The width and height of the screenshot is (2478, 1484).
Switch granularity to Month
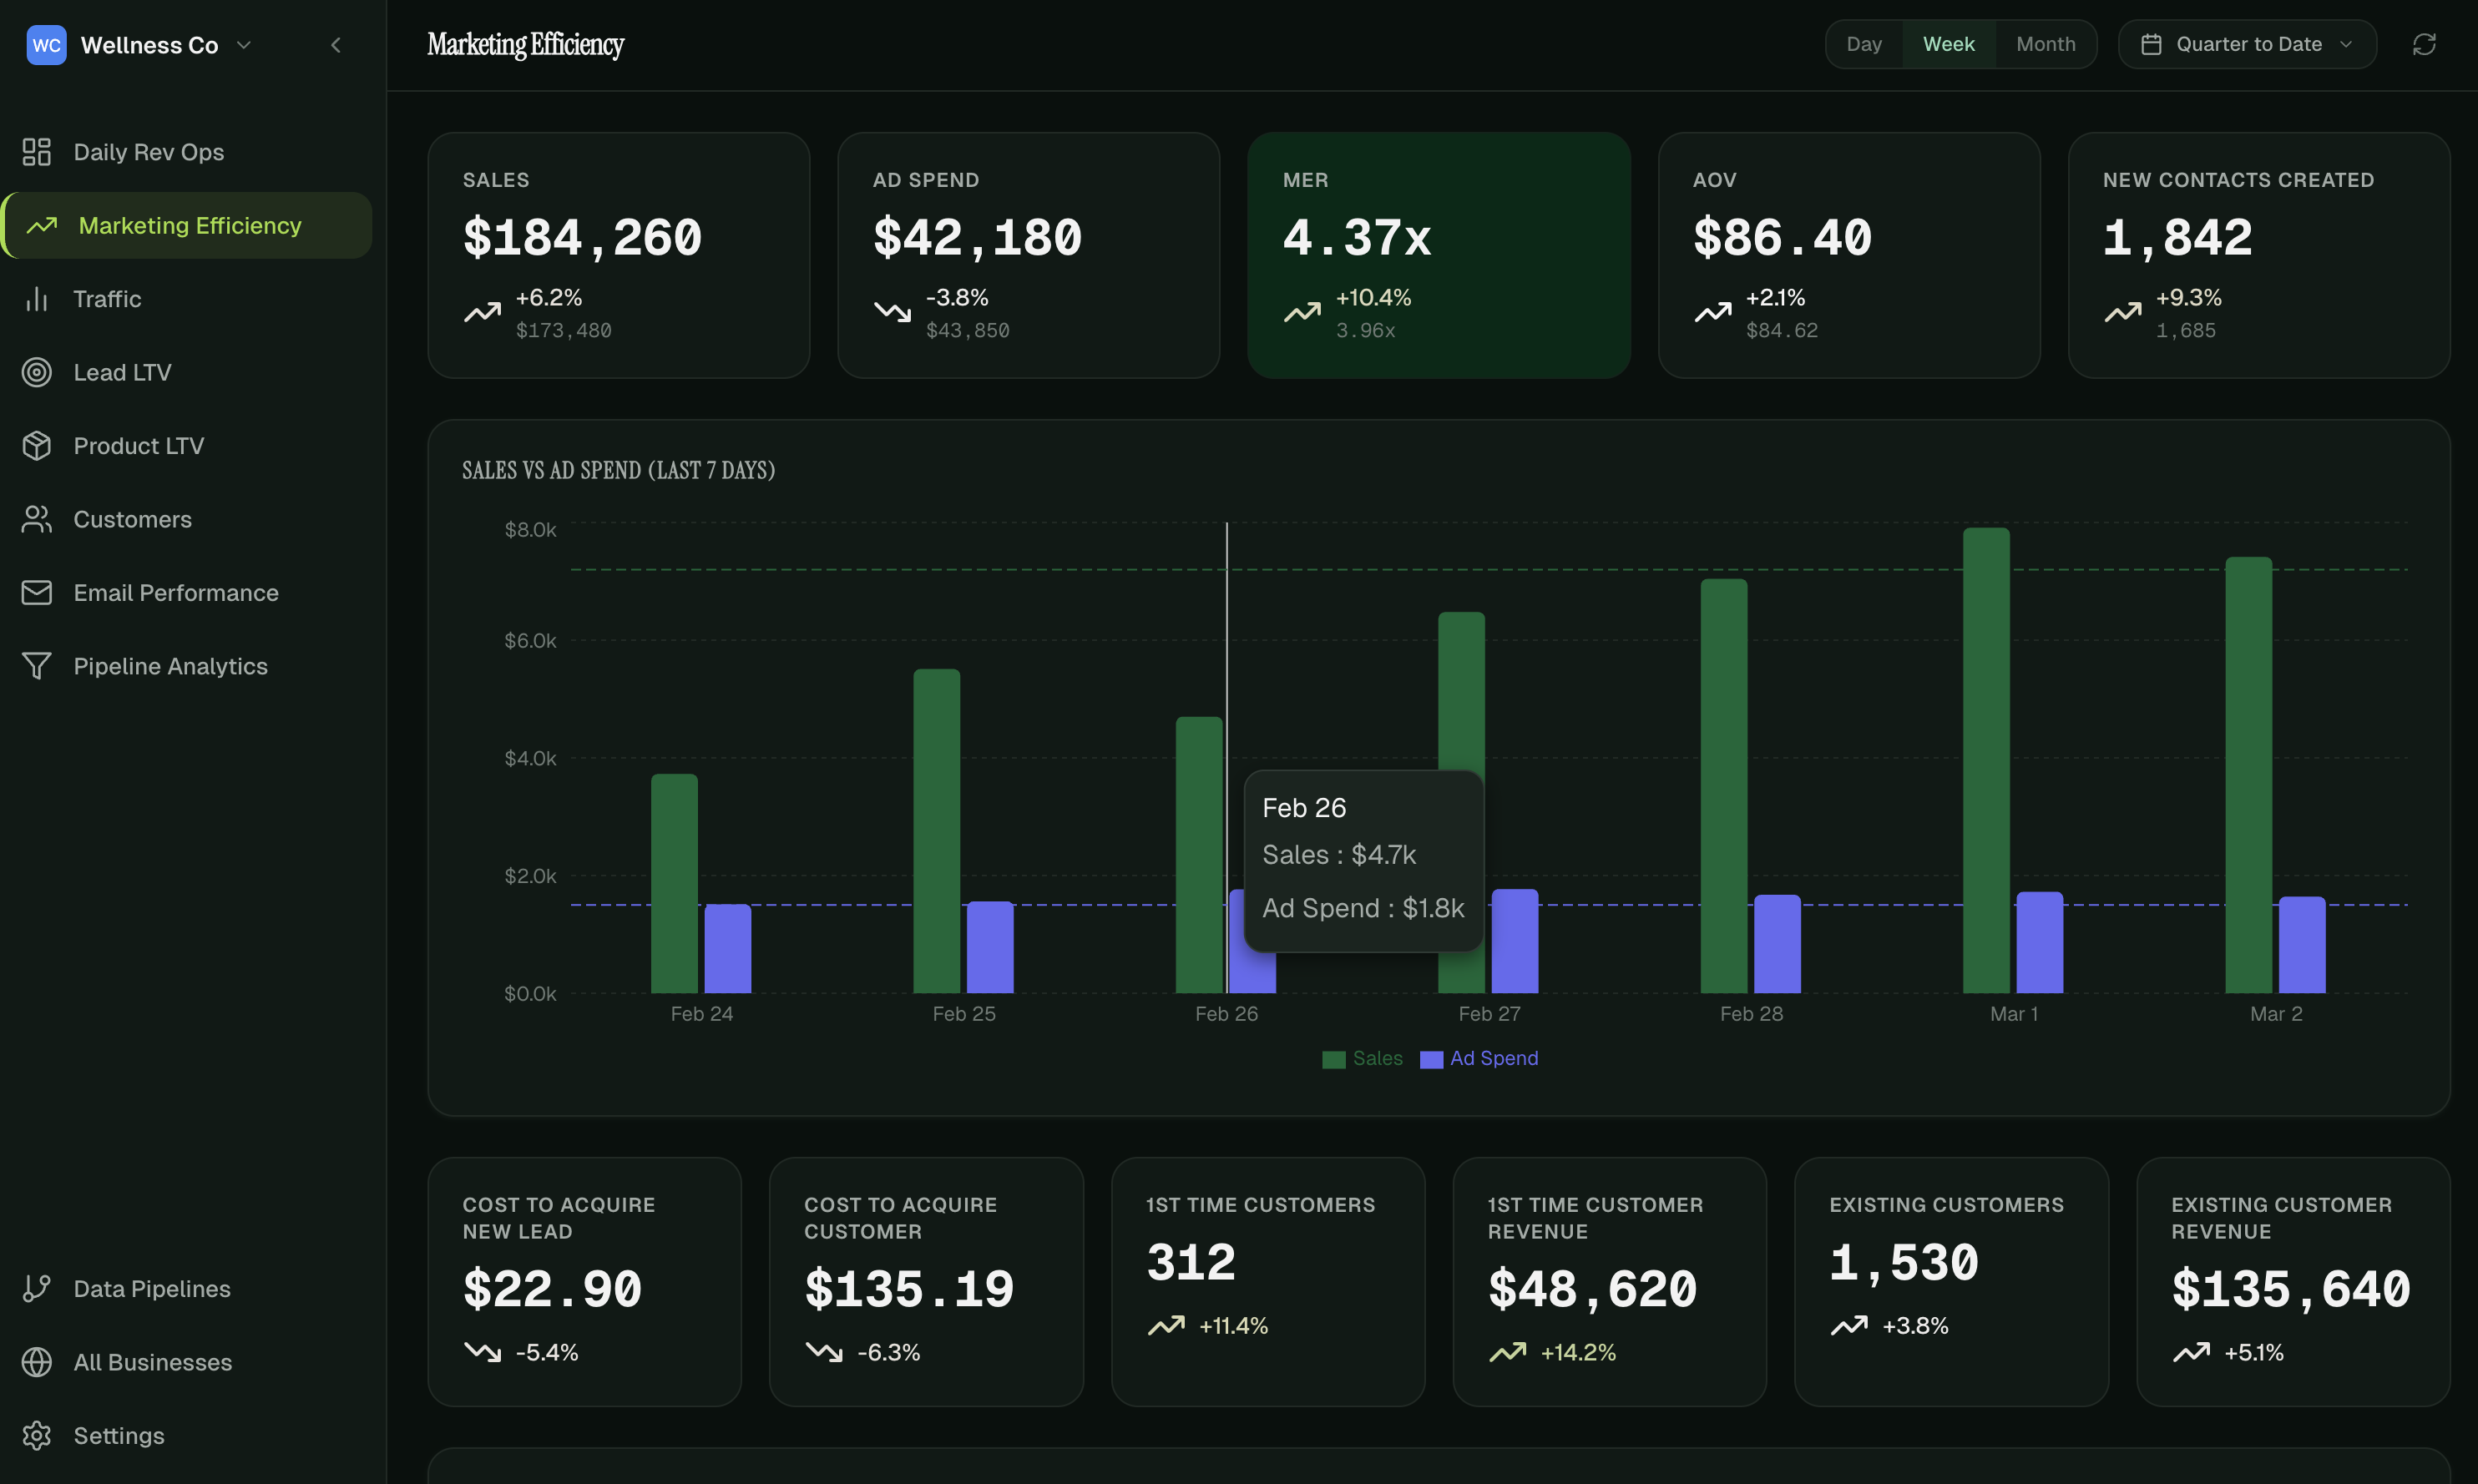(2045, 45)
